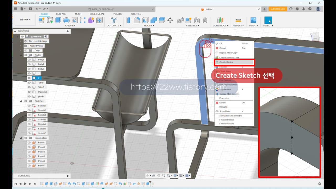Collapse the BROWSER panel
This screenshot has height=189, width=336.
click(15, 31)
